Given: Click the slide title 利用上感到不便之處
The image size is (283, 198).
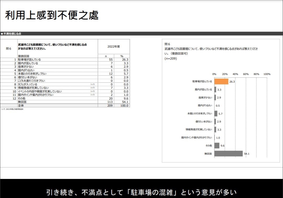Looking at the screenshot, I should [x=52, y=16].
